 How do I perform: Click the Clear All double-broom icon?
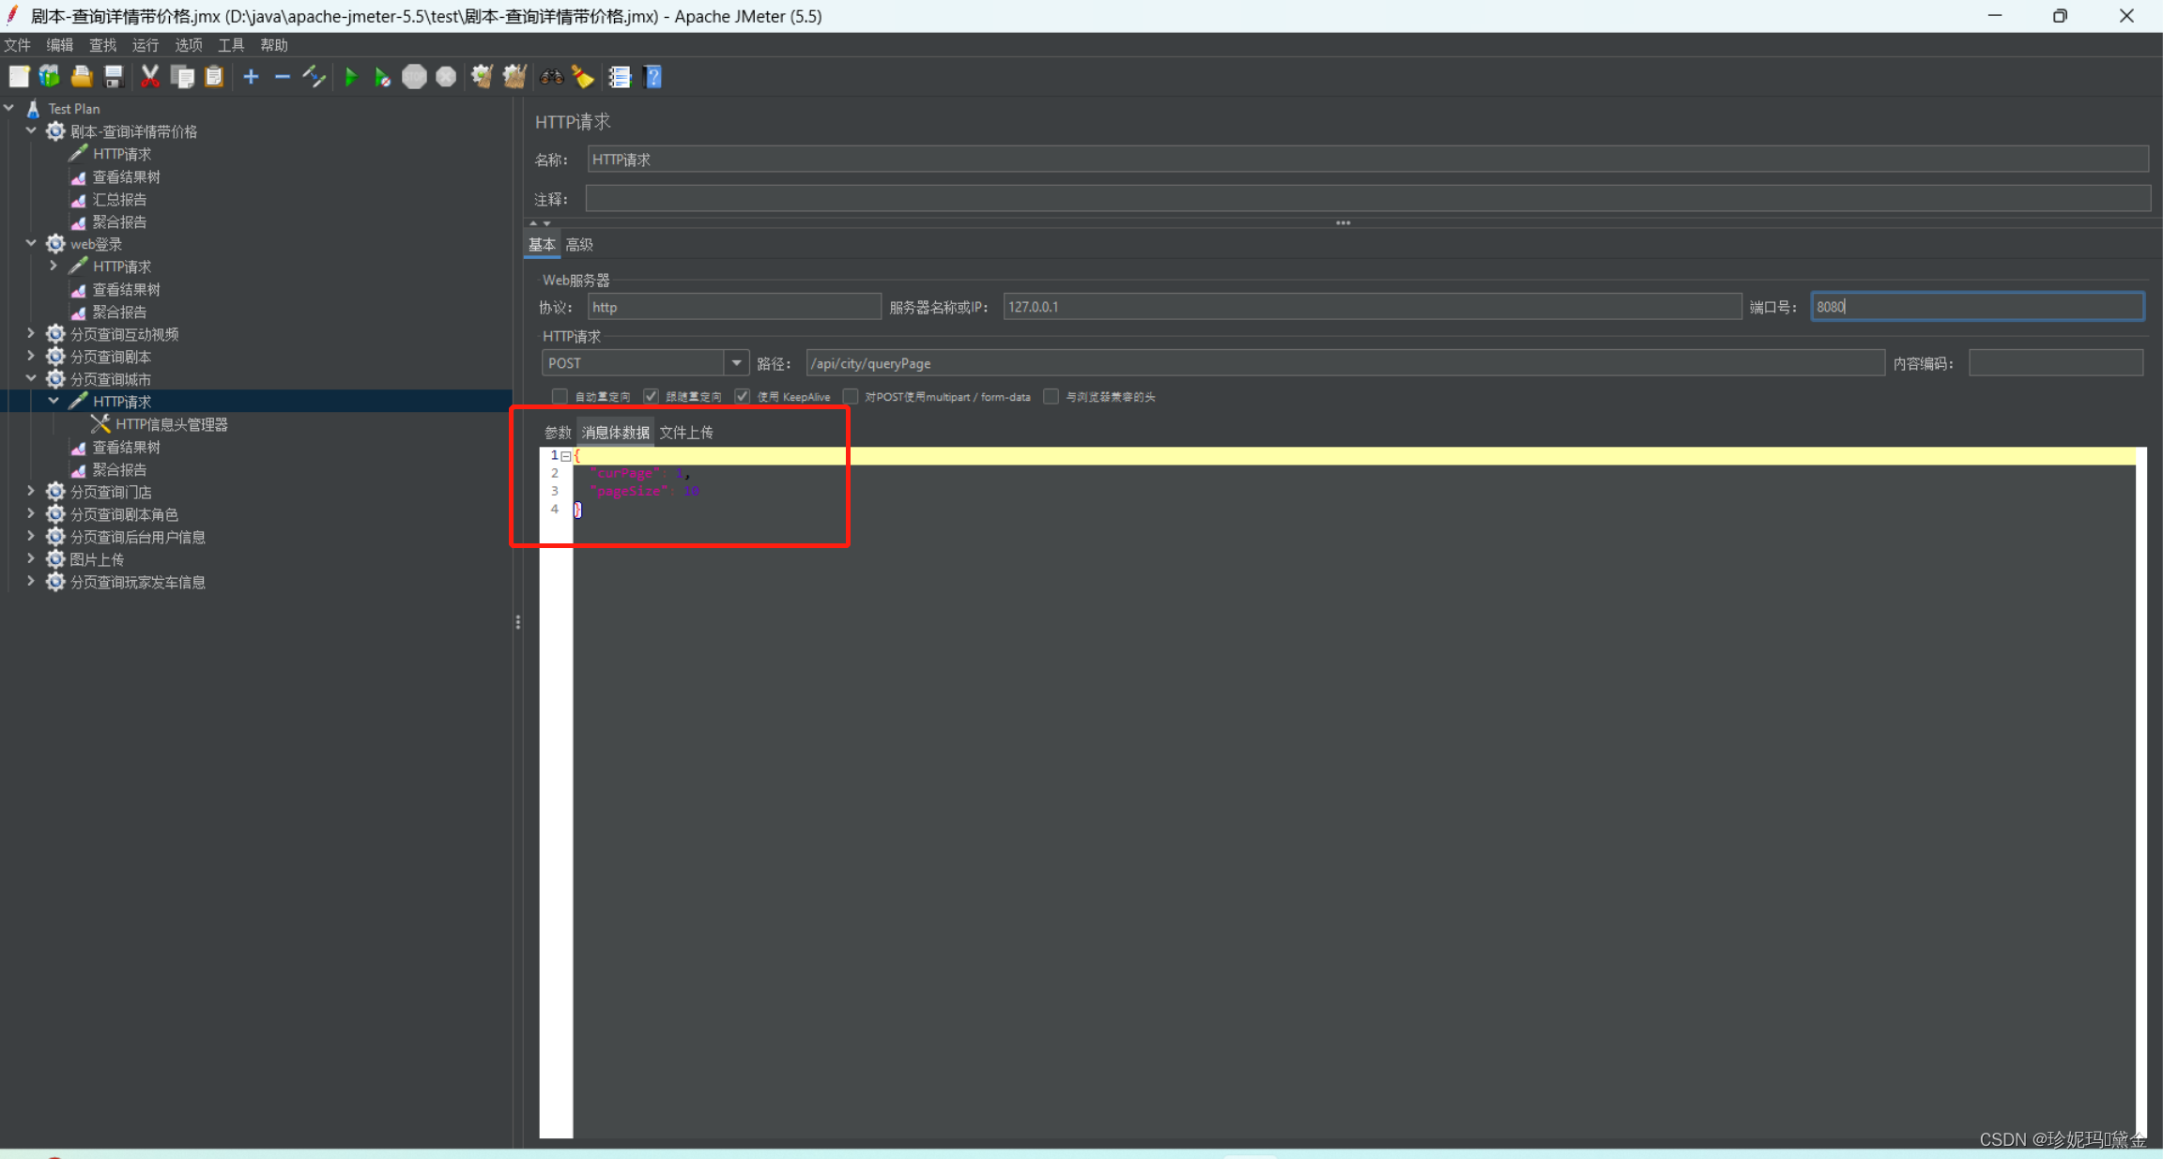[x=514, y=77]
